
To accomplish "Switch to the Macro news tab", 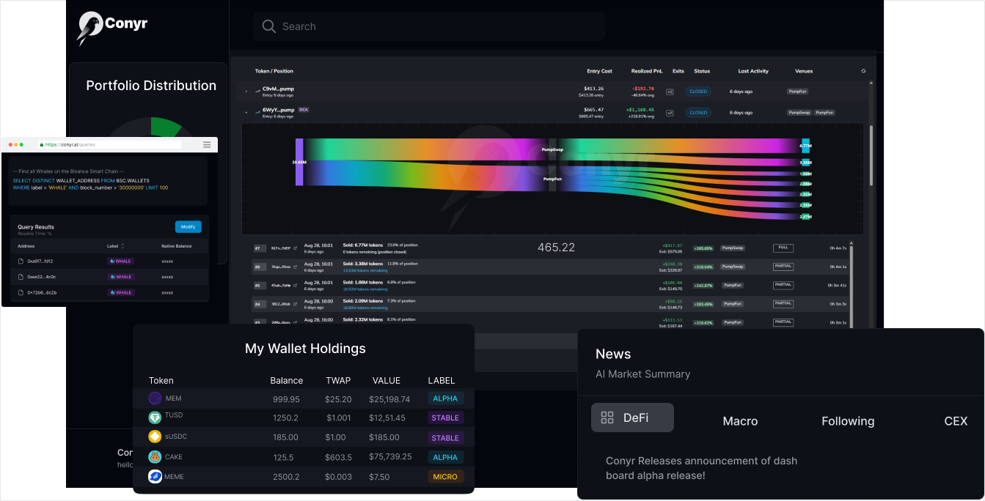I will point(740,420).
